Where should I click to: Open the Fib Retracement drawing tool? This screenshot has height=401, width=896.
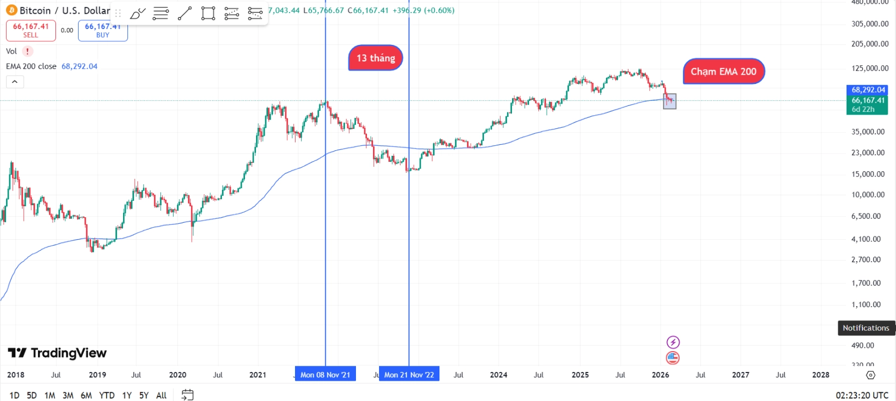[160, 13]
